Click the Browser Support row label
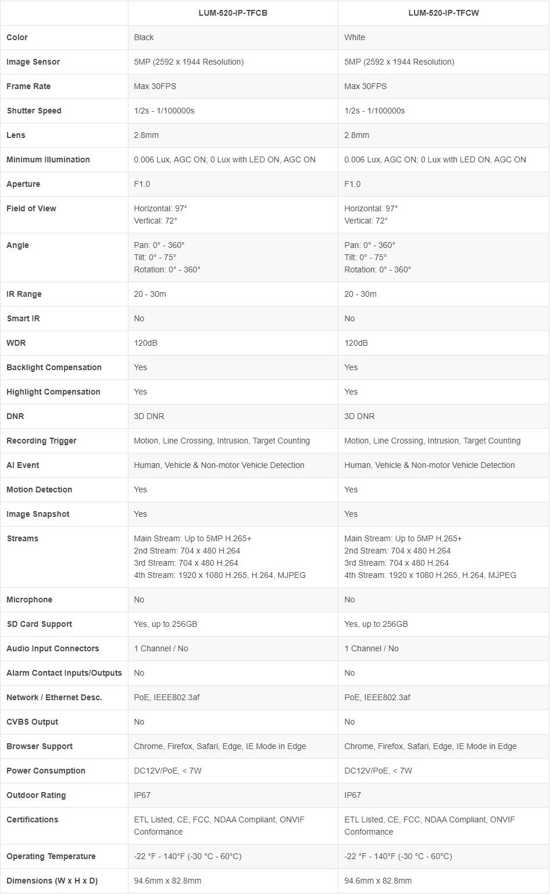Image resolution: width=550 pixels, height=894 pixels. pyautogui.click(x=40, y=746)
